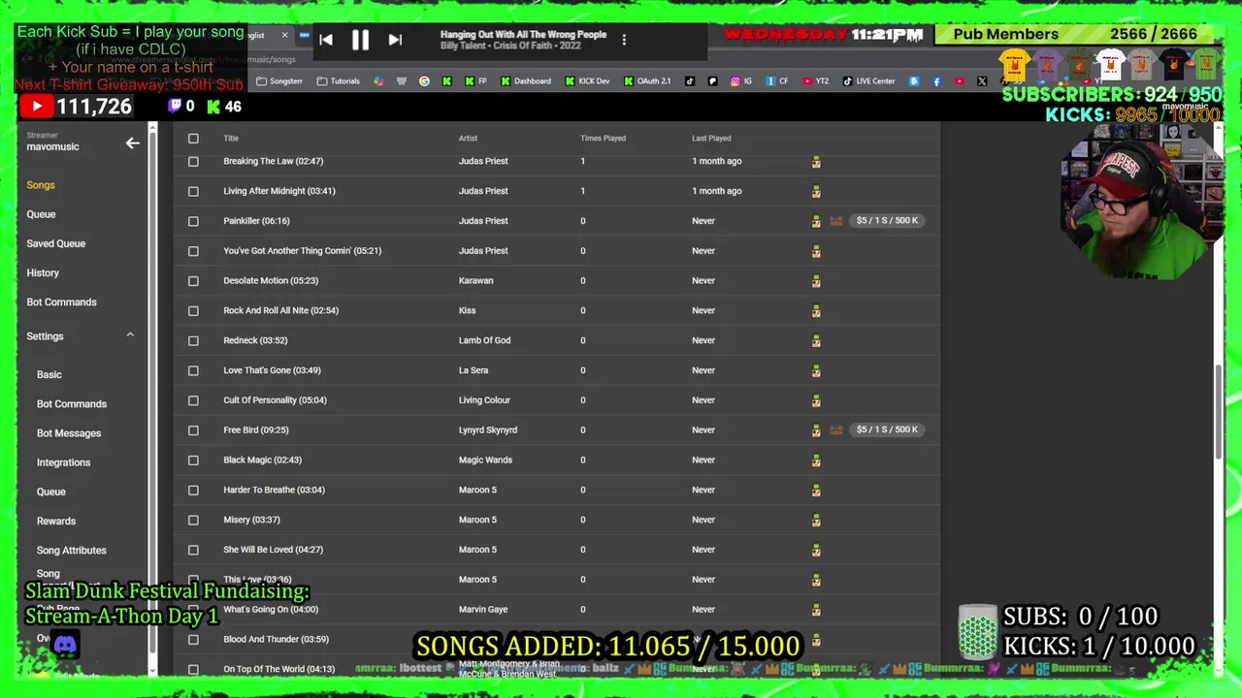Check the Cult Of Personality row checkbox

click(x=193, y=400)
